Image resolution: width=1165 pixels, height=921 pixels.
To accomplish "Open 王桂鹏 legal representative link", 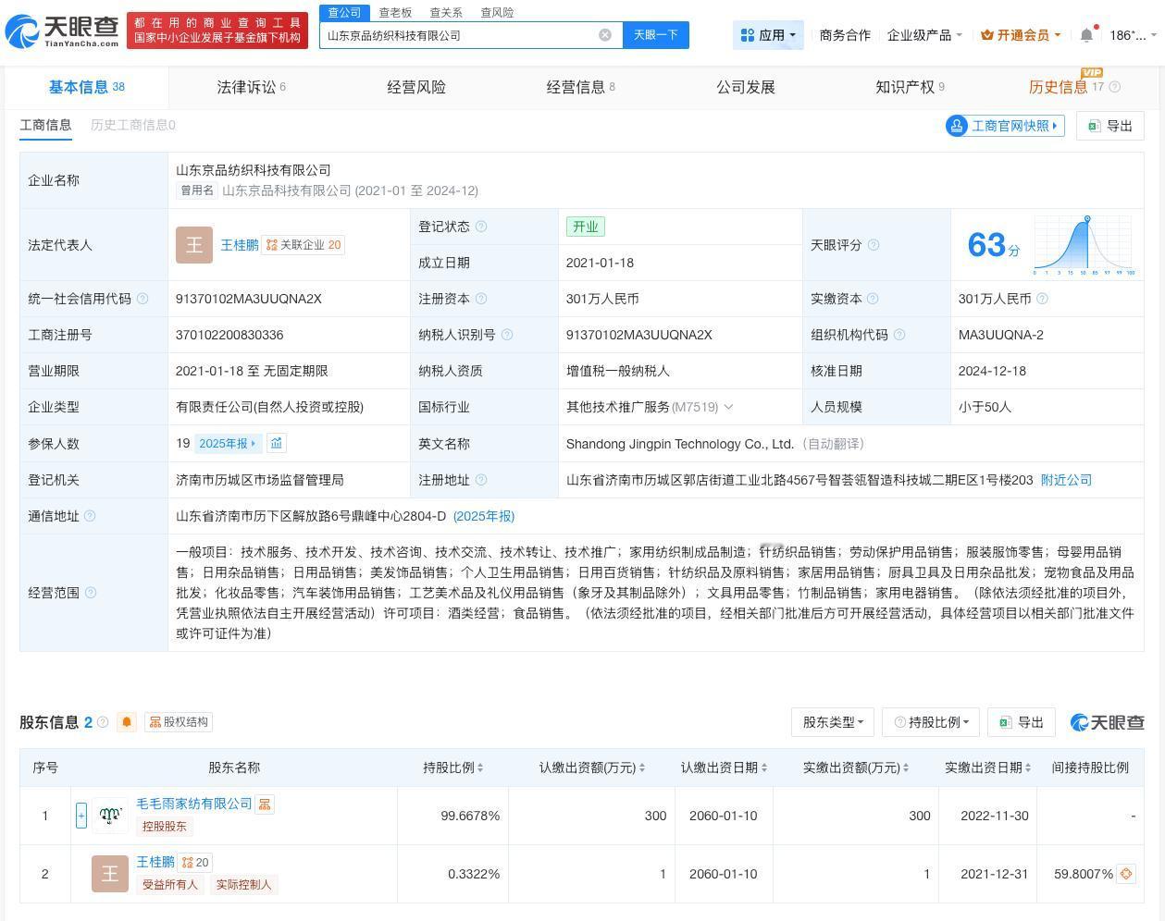I will (240, 245).
